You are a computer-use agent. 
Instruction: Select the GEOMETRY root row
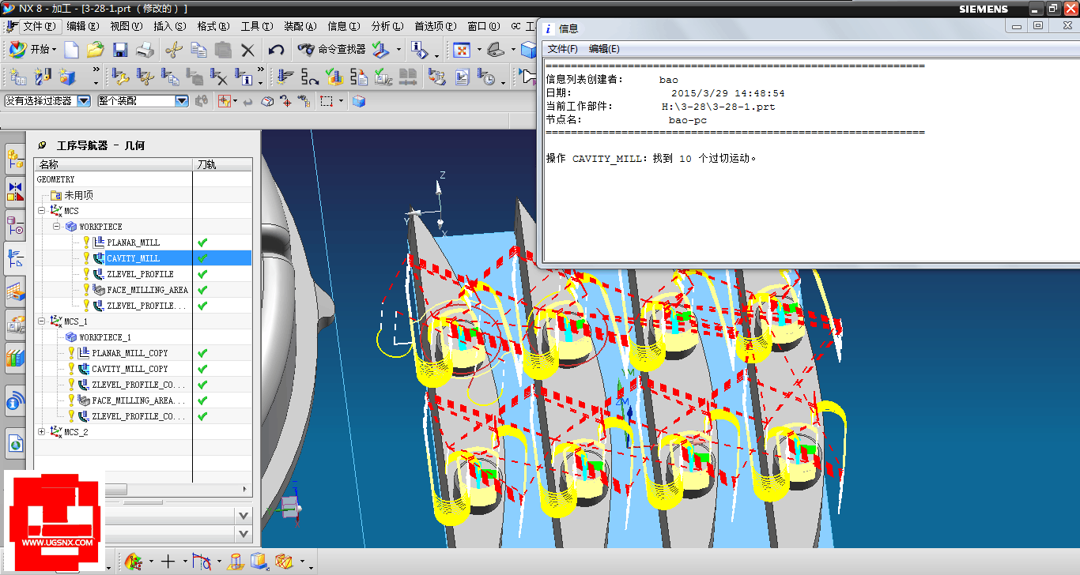click(143, 179)
